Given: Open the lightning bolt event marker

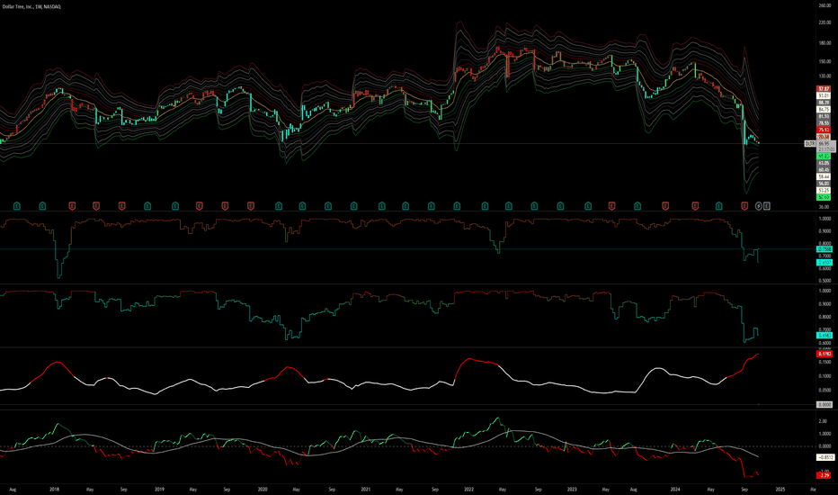Looking at the screenshot, I should 758,205.
